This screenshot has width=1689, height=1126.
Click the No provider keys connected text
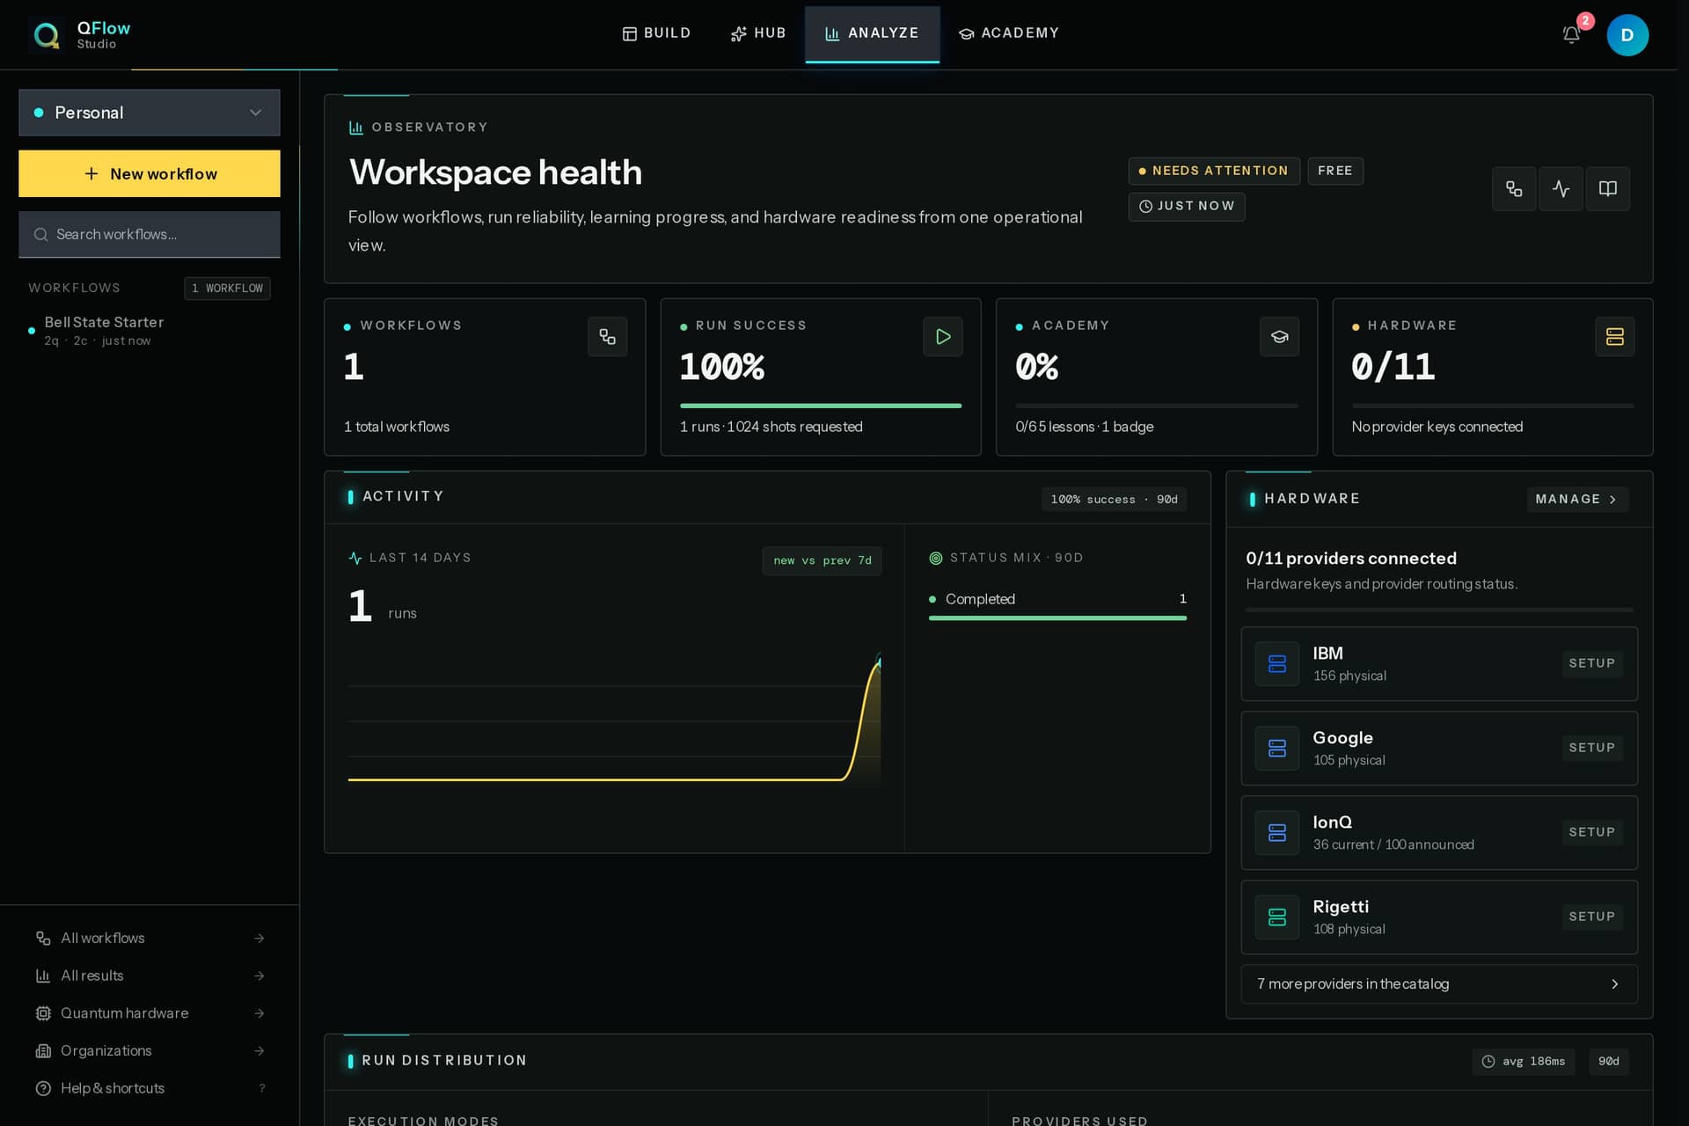1437,427
